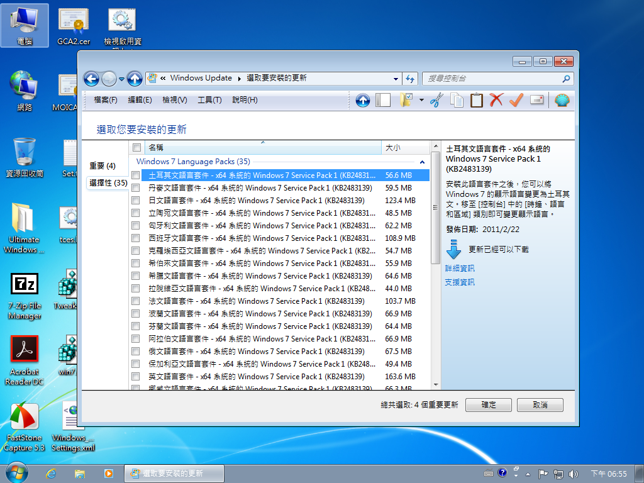Click the orange checkmark toolbar icon

click(x=516, y=100)
